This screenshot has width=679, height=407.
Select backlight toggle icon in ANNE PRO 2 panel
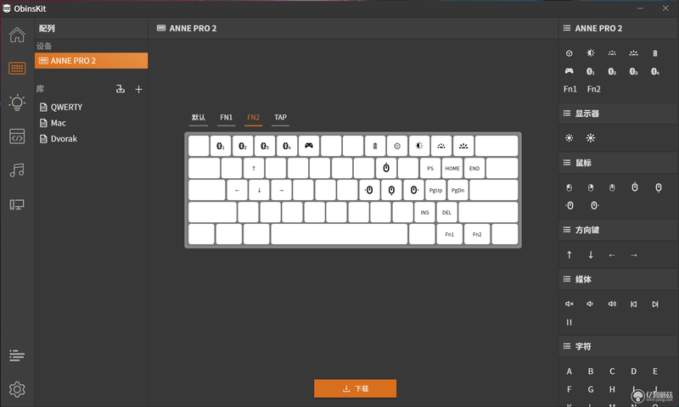(x=590, y=53)
